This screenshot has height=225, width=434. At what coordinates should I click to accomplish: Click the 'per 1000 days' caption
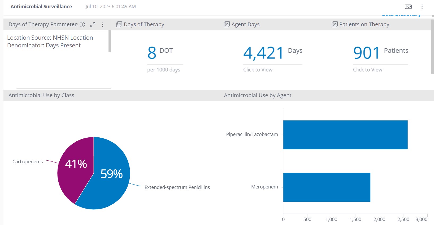coord(164,70)
